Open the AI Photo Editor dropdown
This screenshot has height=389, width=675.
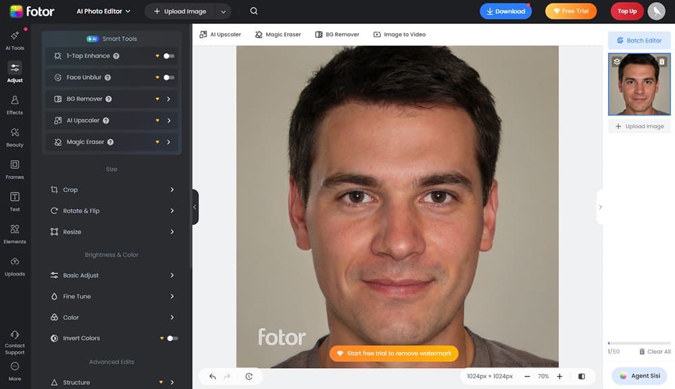[103, 11]
